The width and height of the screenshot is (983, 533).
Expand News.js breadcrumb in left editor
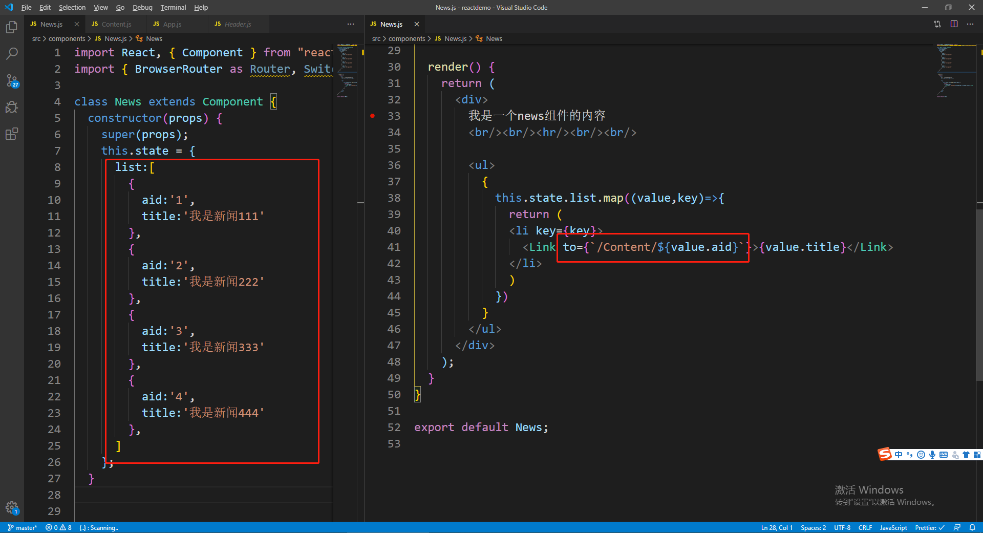click(x=111, y=38)
